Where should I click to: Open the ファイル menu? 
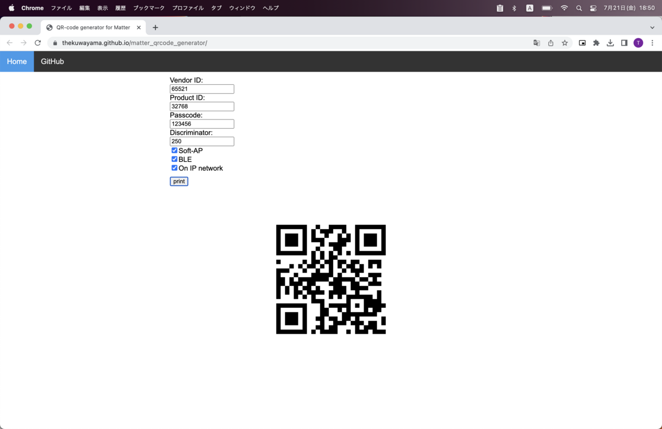pyautogui.click(x=61, y=8)
